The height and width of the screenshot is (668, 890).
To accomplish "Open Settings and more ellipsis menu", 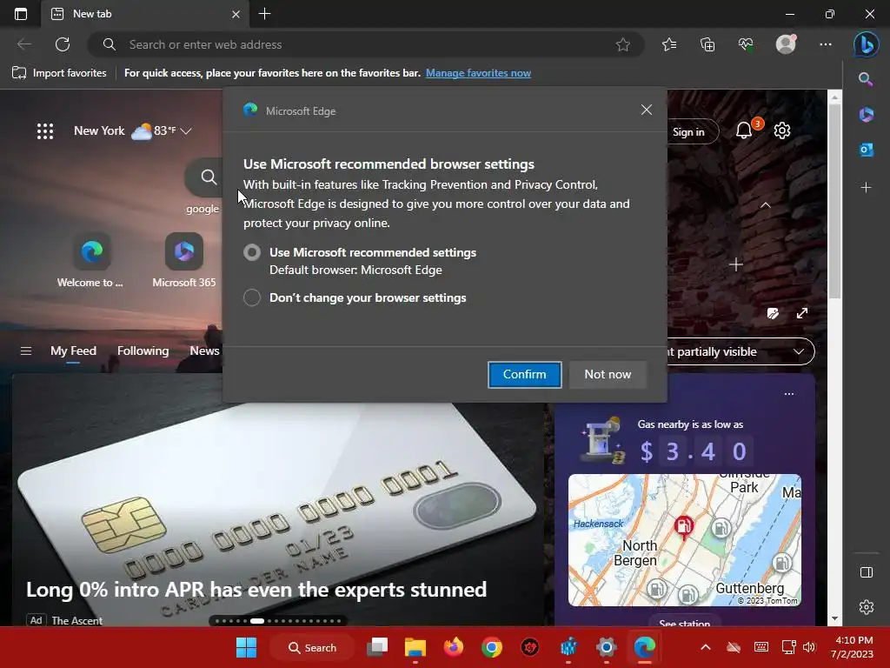I will pos(826,44).
